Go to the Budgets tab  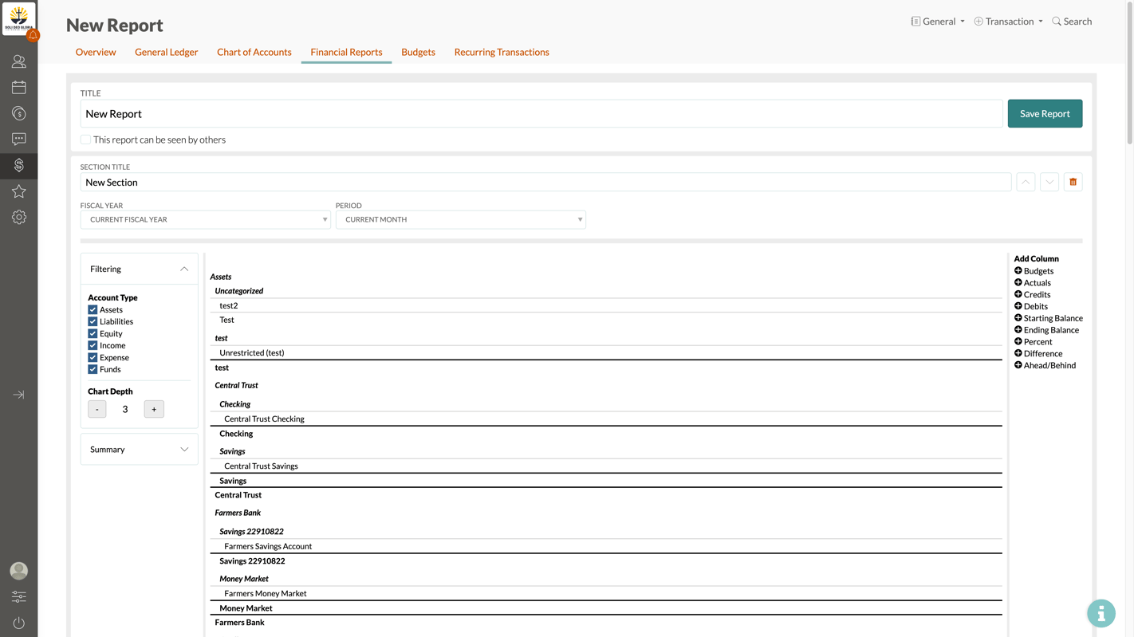click(418, 52)
